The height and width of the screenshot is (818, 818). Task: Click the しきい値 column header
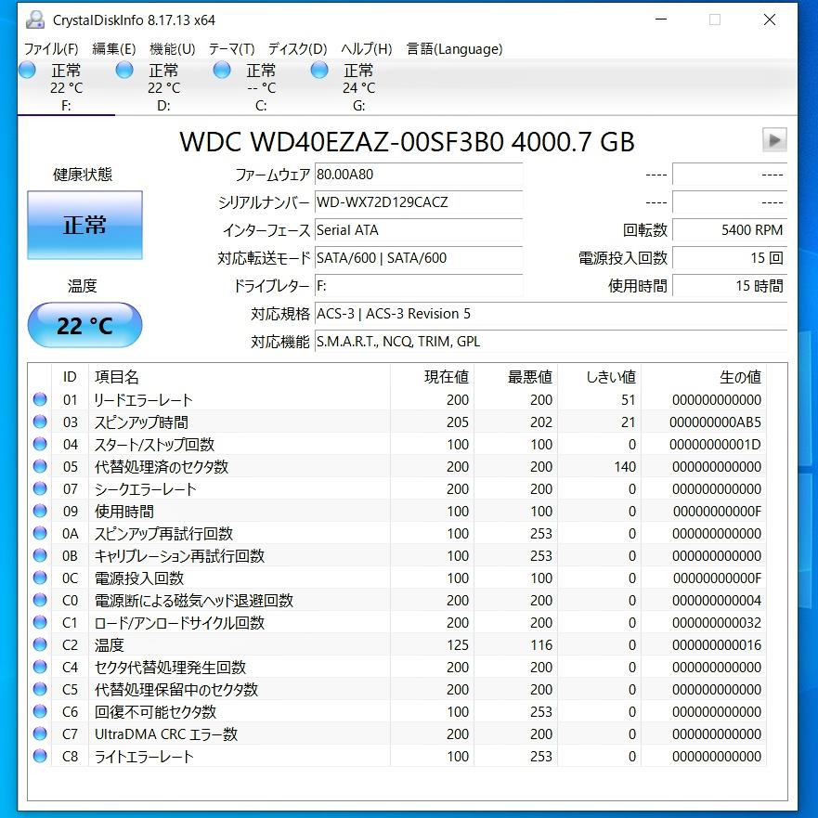tap(611, 377)
